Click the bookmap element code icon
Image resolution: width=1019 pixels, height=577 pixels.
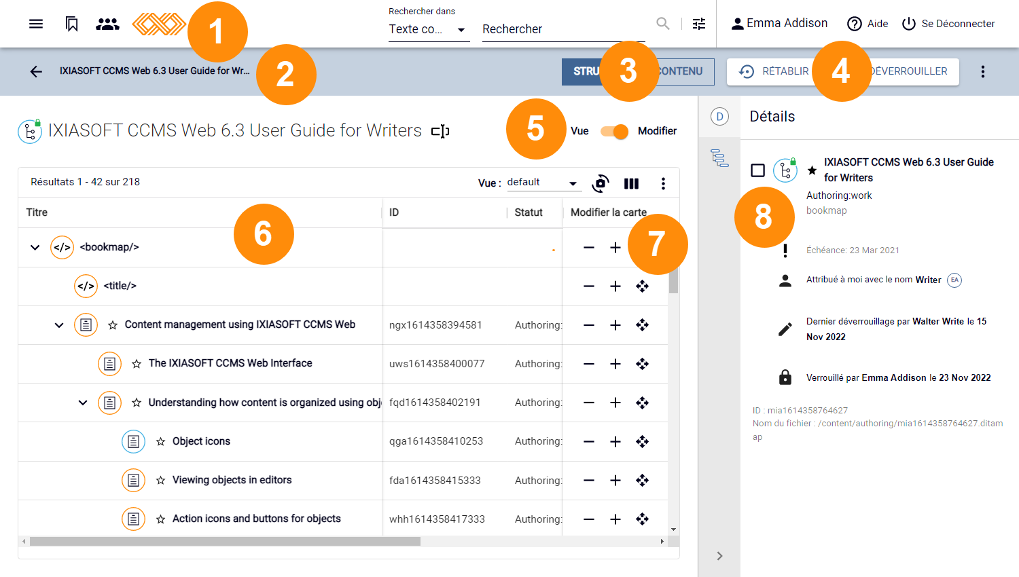62,247
